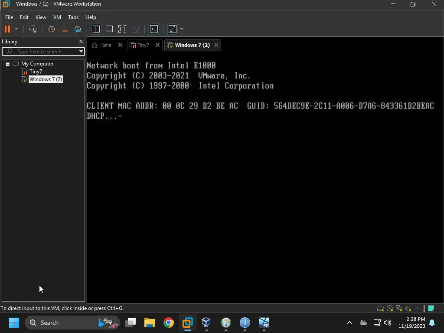Image resolution: width=444 pixels, height=333 pixels.
Task: Open qBittorrent from the taskbar
Action: pyautogui.click(x=245, y=323)
